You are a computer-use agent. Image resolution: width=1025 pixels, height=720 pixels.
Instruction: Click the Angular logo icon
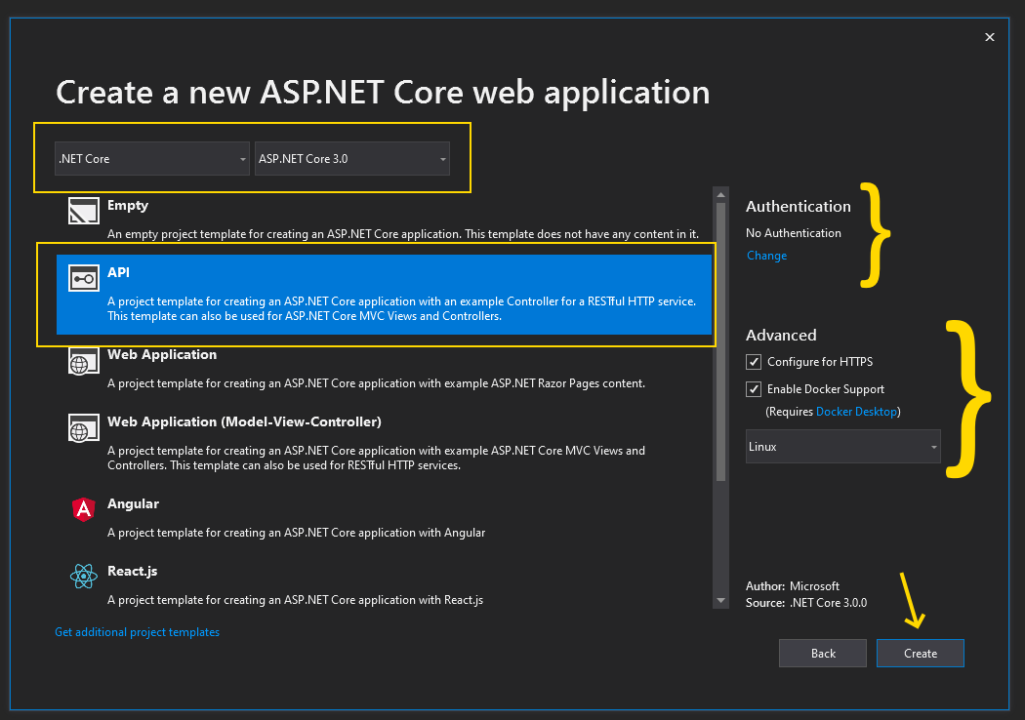pos(84,509)
